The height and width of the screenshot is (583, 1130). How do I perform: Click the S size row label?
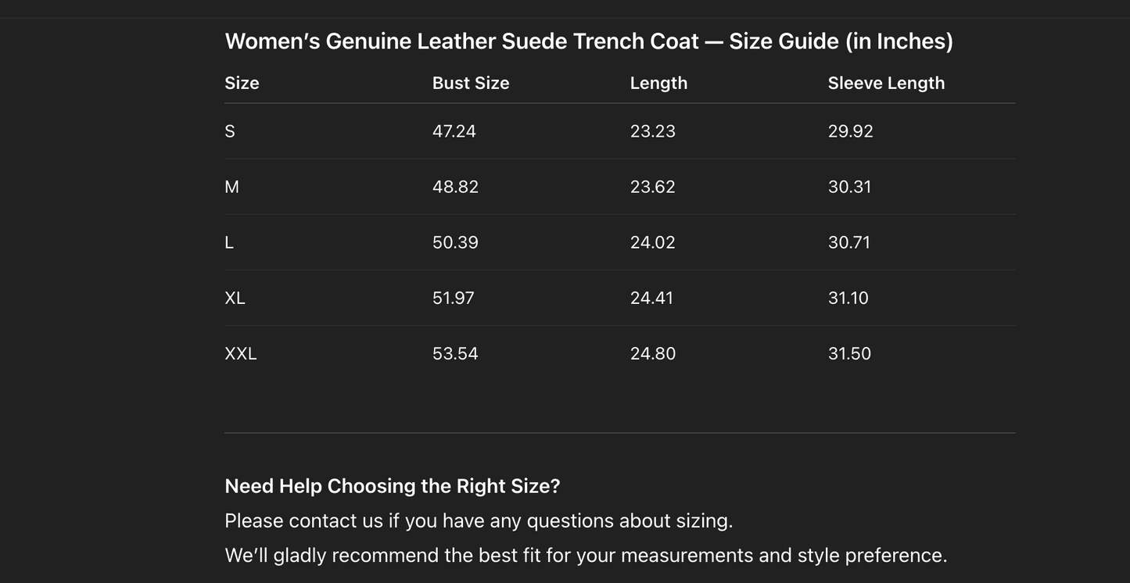pyautogui.click(x=230, y=131)
